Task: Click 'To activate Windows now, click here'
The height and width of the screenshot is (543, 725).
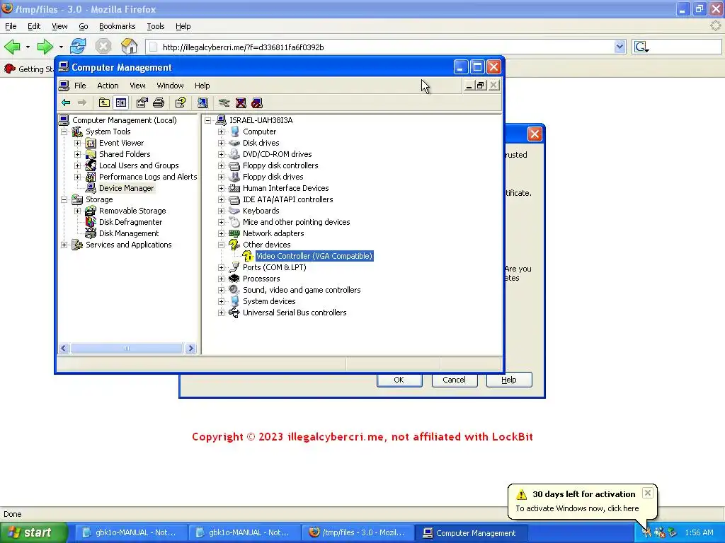Action: click(577, 508)
